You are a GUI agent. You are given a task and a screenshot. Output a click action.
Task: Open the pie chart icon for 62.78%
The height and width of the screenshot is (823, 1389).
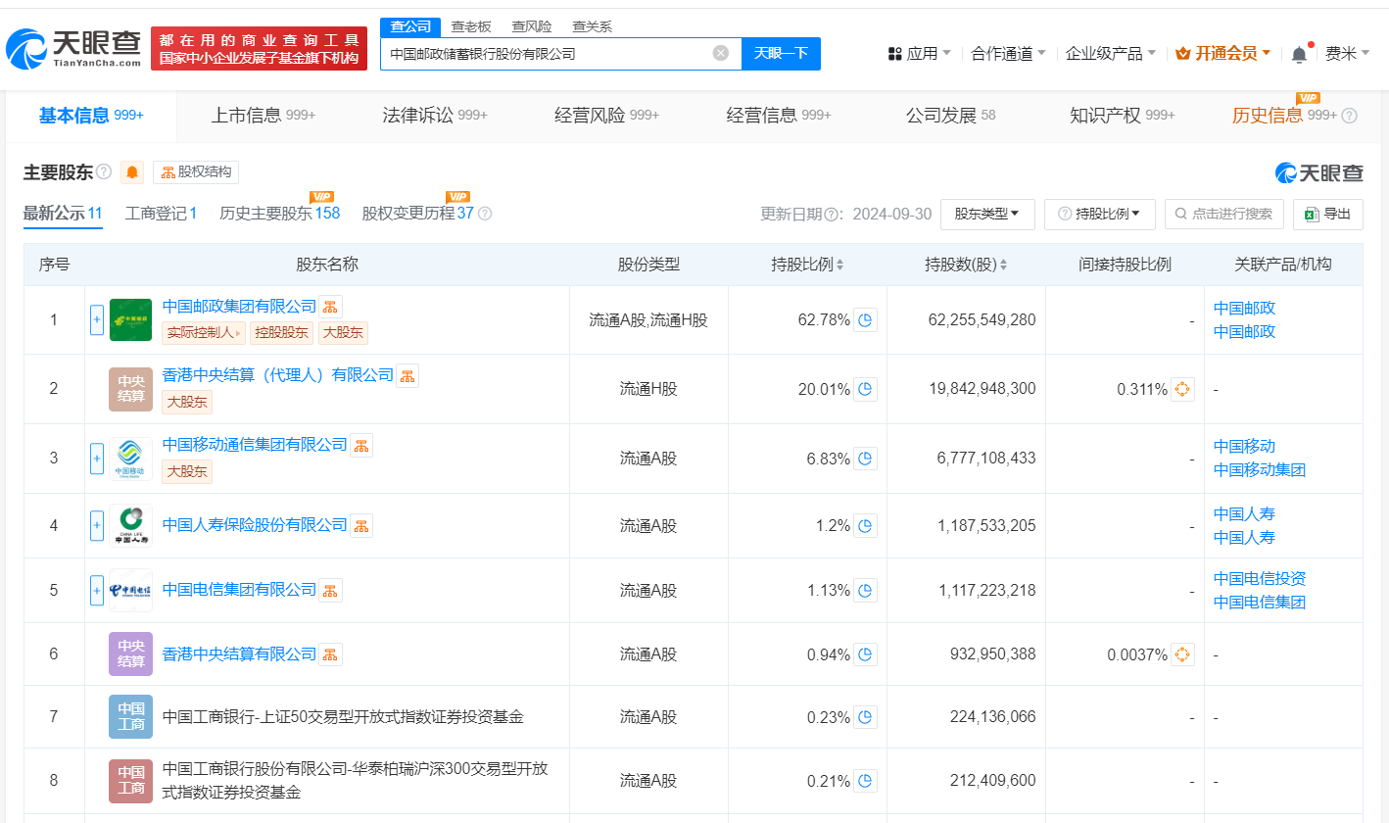(x=865, y=319)
